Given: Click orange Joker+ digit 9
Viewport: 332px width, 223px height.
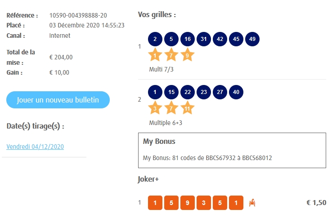Looking at the screenshot, I should 188,203.
